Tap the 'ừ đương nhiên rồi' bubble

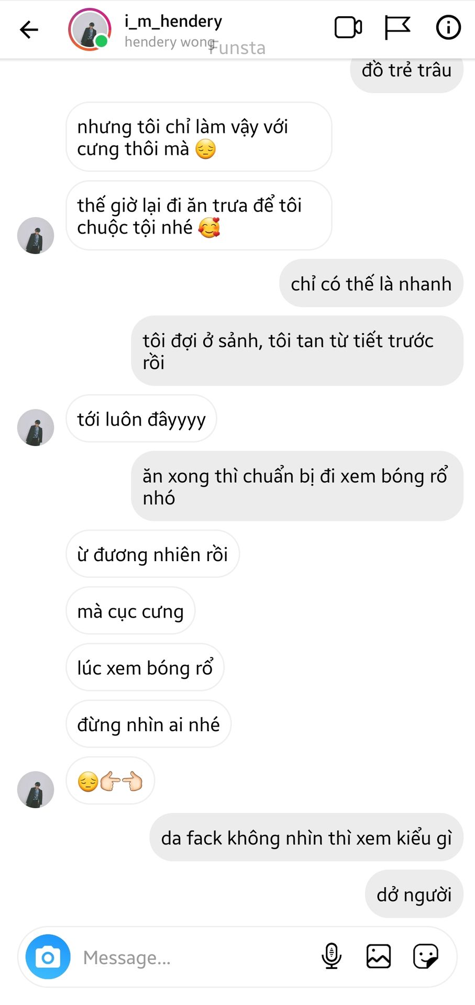pyautogui.click(x=152, y=554)
